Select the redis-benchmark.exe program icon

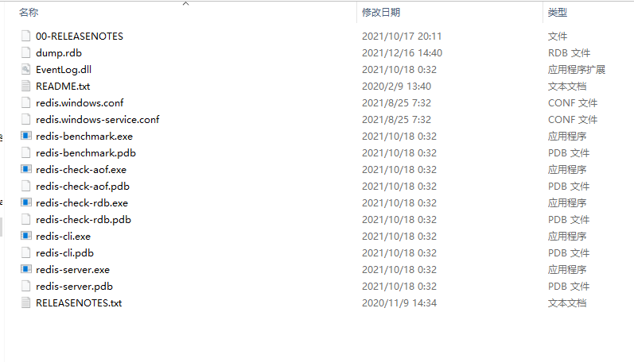[x=26, y=136]
